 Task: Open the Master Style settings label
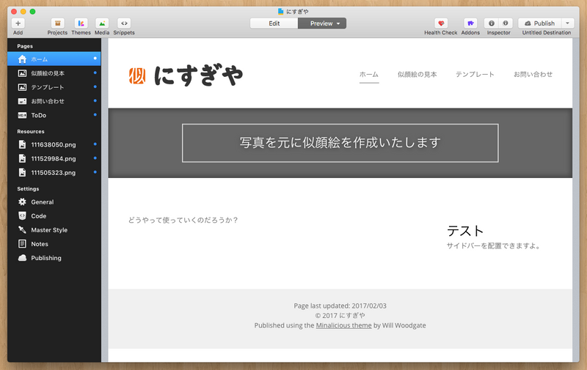pos(49,230)
